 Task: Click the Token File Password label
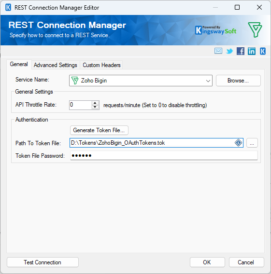pyautogui.click(x=40, y=156)
